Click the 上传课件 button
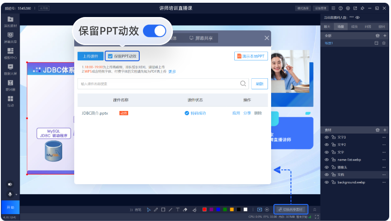The image size is (391, 221). 90,56
